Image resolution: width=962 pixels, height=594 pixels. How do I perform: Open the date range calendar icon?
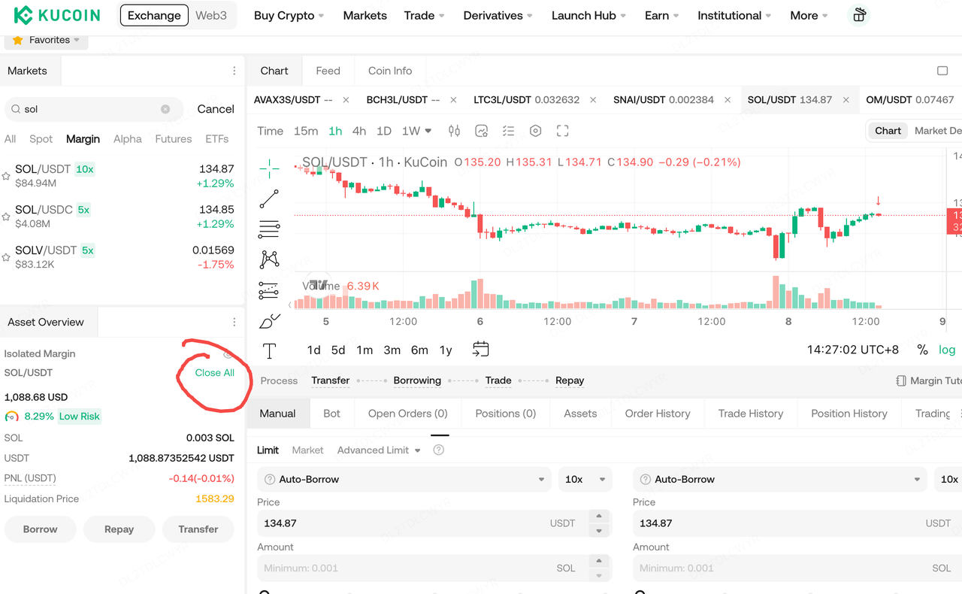click(480, 350)
